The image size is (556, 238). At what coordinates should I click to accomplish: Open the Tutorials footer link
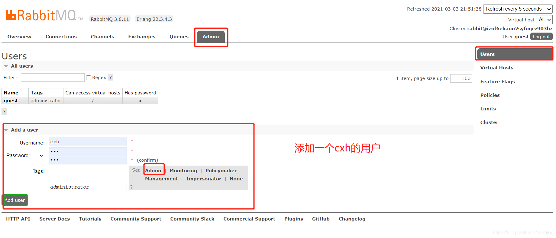pyautogui.click(x=90, y=219)
